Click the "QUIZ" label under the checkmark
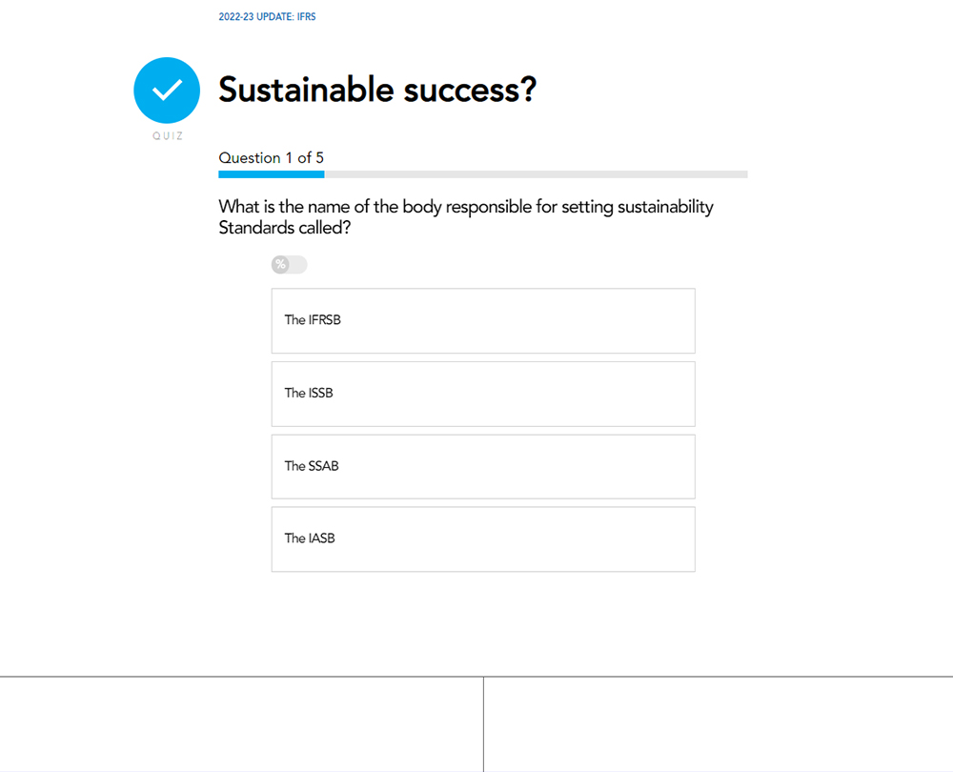 click(x=168, y=136)
